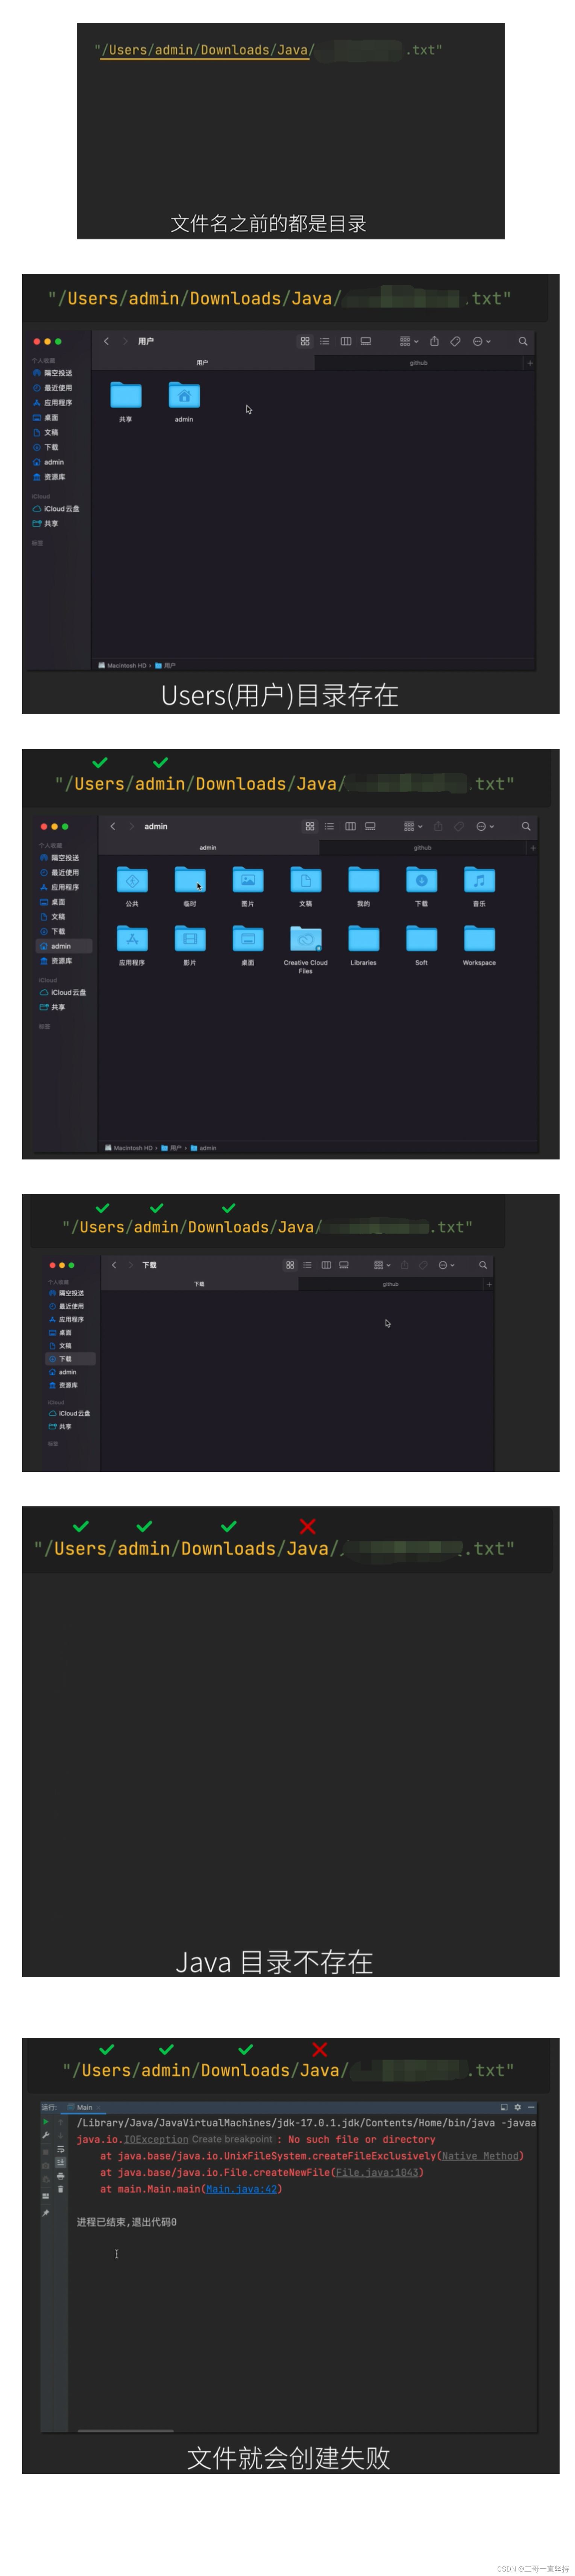575x2576 pixels.
Task: Add a new tab in the 用户 Finder window
Action: click(x=529, y=363)
